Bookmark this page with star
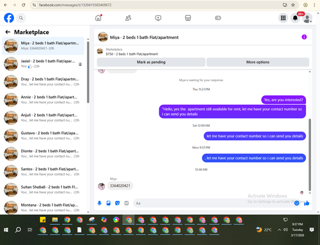 [x=293, y=5]
